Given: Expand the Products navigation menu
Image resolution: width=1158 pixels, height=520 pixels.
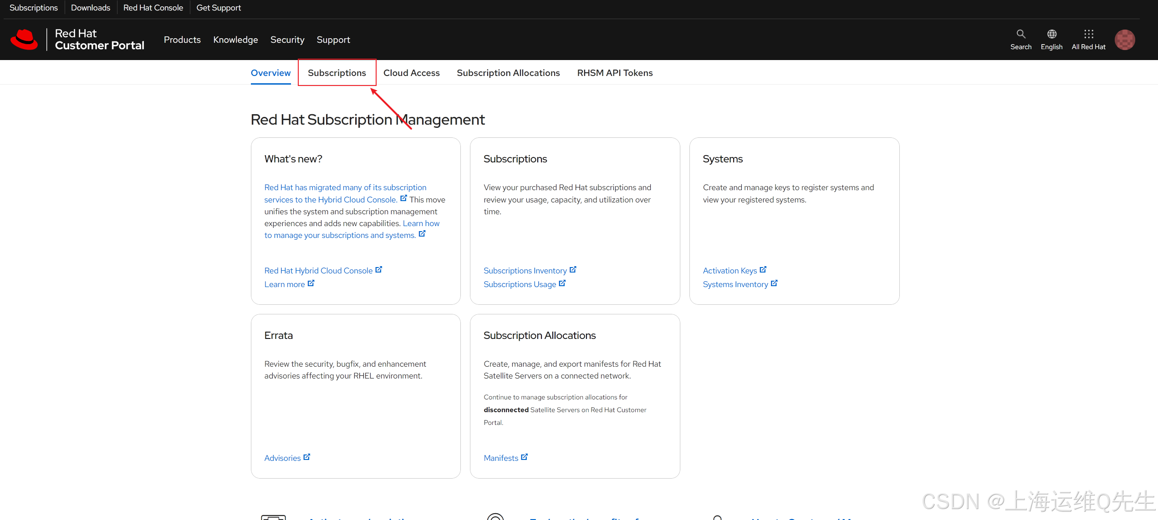Looking at the screenshot, I should pyautogui.click(x=182, y=40).
